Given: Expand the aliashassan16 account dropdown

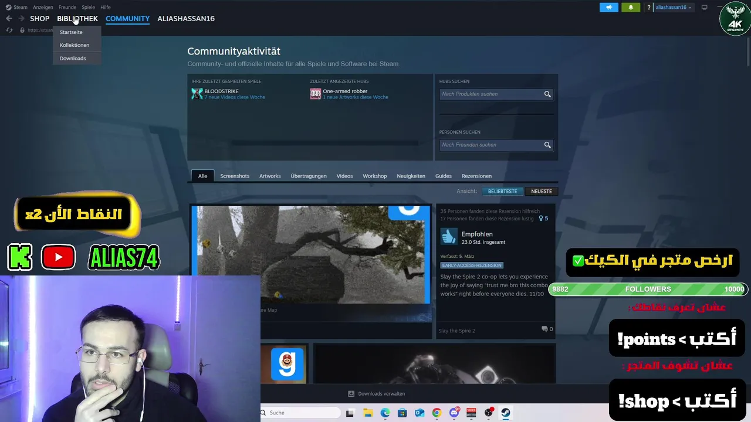Looking at the screenshot, I should pyautogui.click(x=673, y=7).
